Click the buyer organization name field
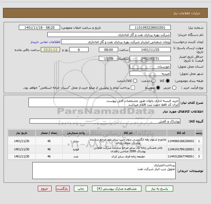 [x=109, y=35]
